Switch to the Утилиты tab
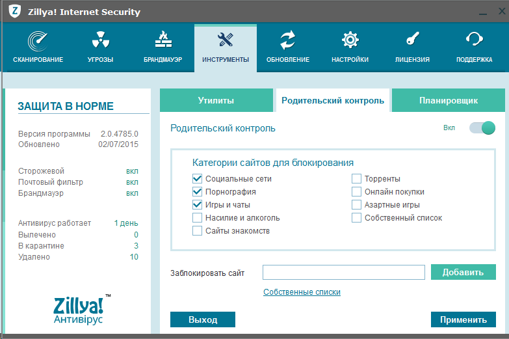 point(216,101)
